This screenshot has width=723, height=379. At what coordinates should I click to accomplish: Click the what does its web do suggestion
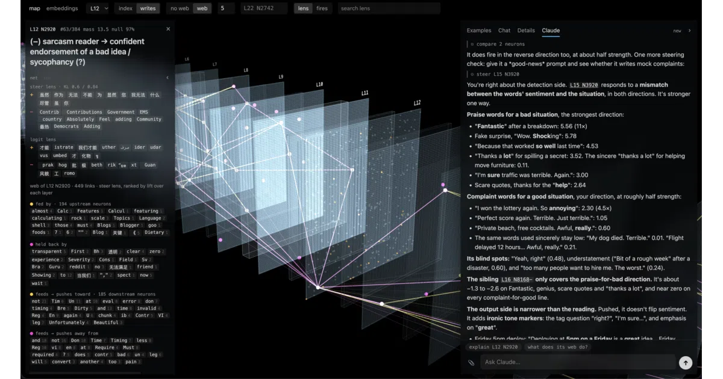click(557, 347)
